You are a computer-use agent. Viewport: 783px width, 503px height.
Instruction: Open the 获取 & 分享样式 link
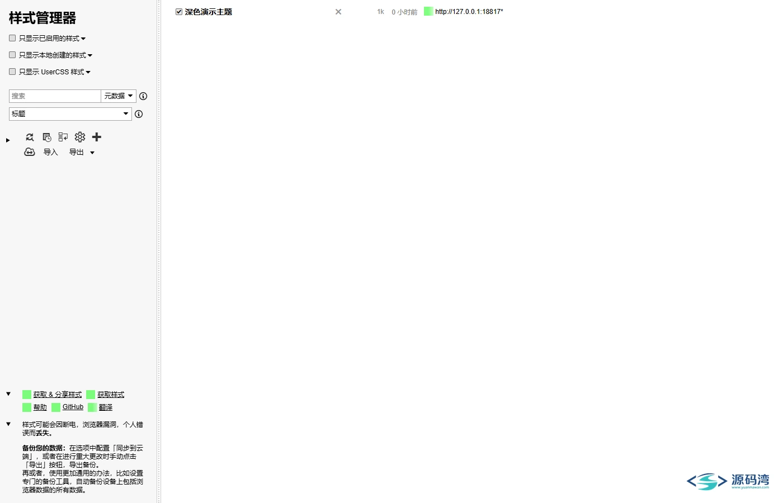coord(57,395)
